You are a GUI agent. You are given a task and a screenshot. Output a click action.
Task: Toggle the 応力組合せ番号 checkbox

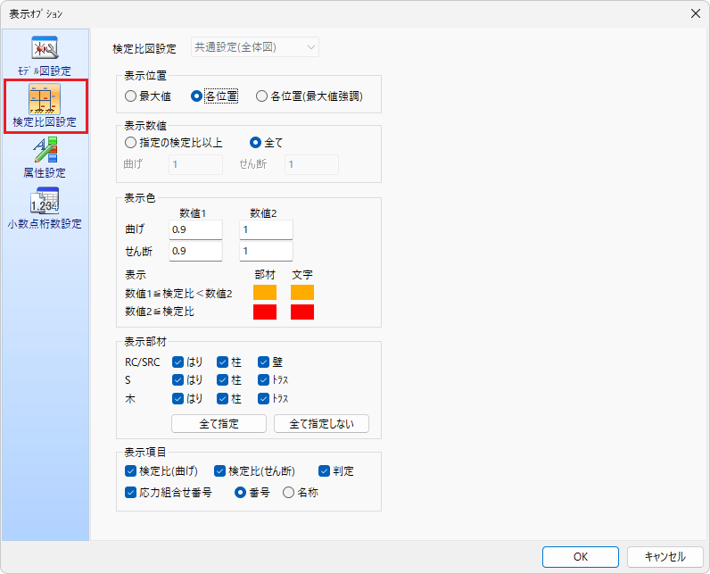click(x=131, y=492)
